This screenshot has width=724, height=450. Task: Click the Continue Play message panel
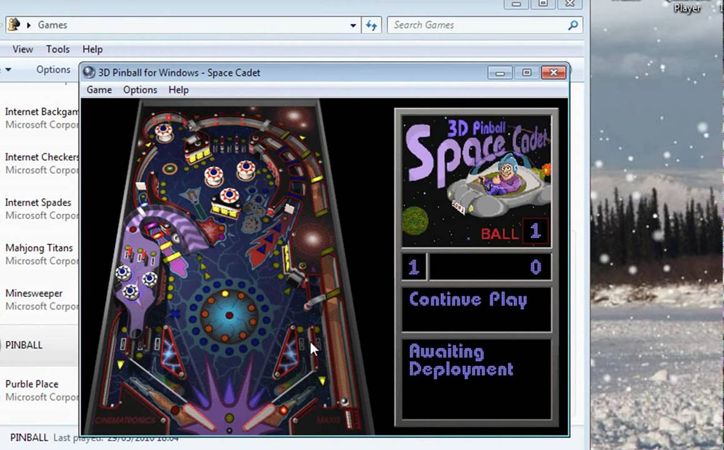tap(476, 309)
